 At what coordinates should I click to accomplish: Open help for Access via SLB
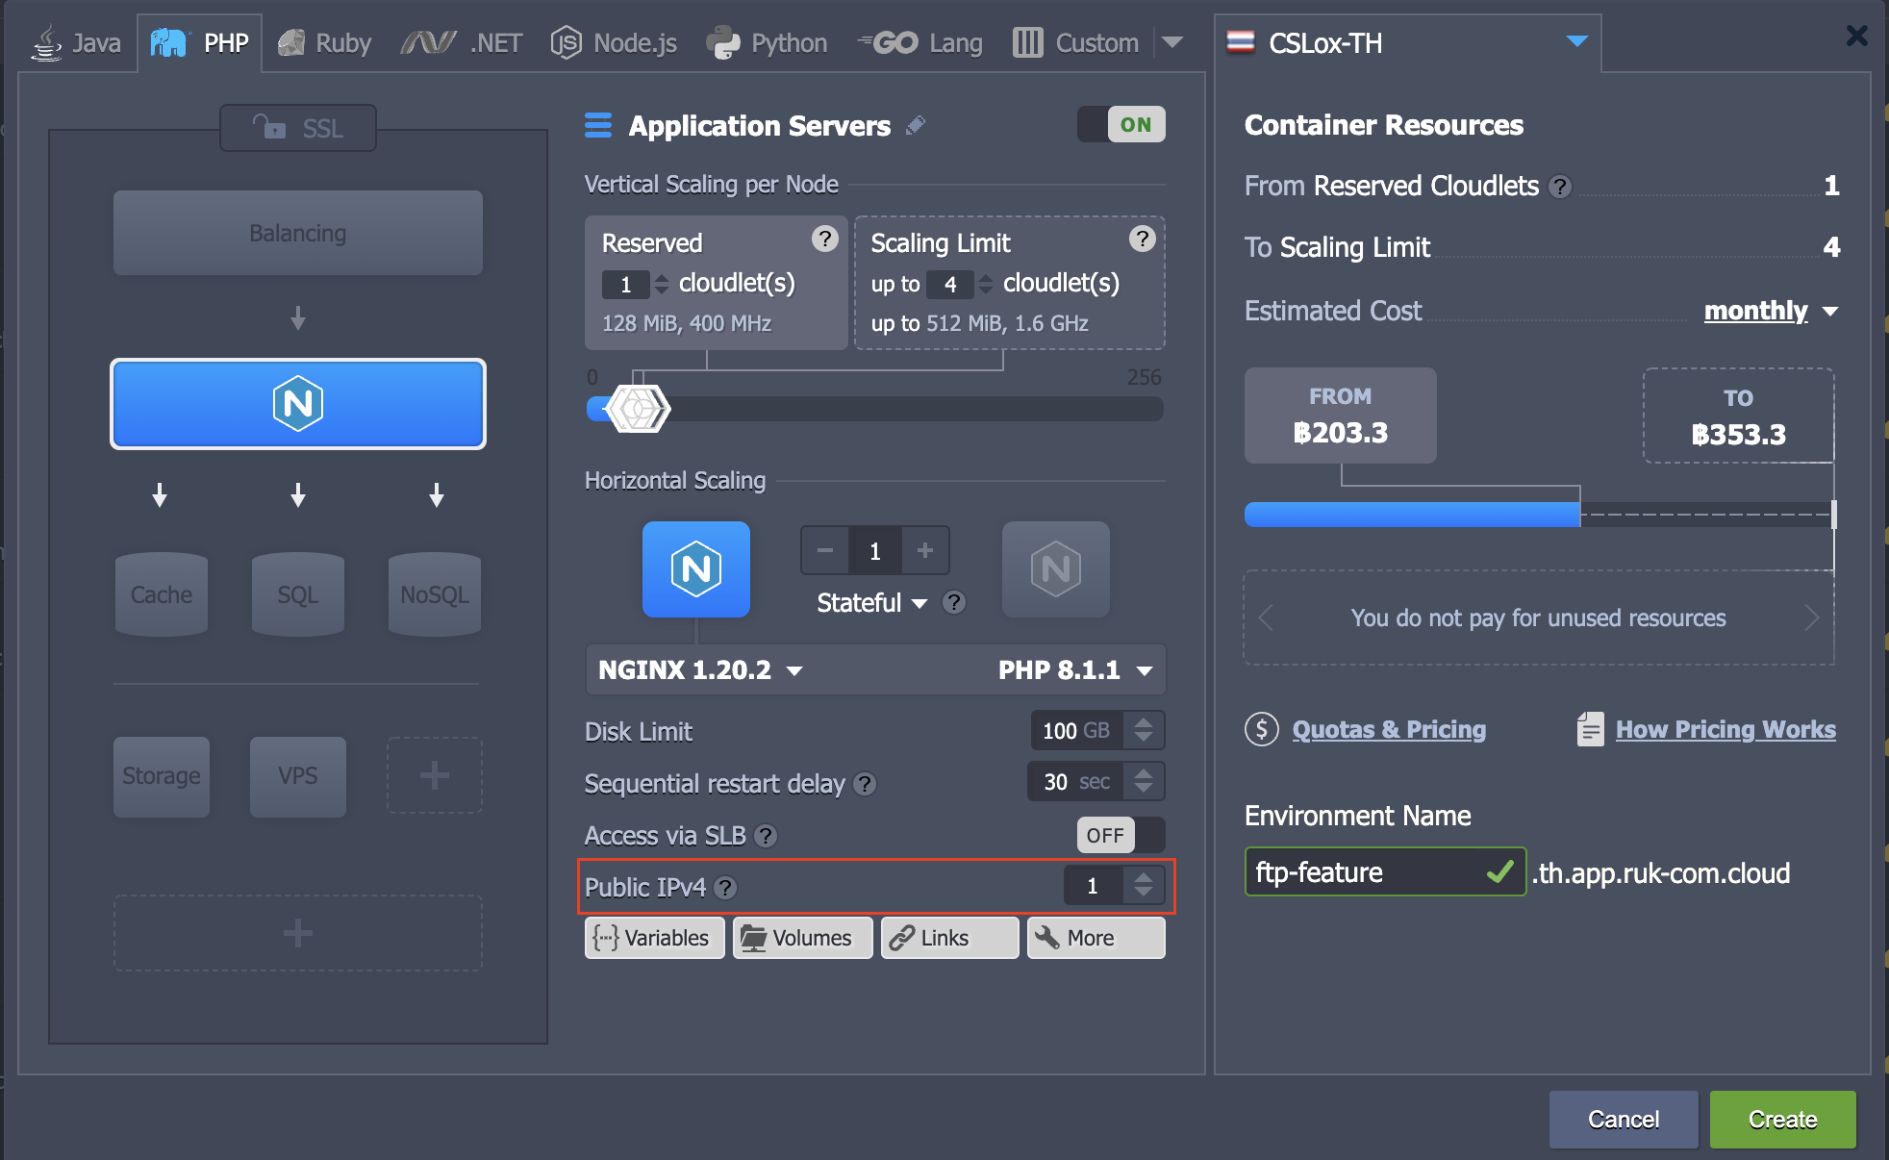coord(766,836)
